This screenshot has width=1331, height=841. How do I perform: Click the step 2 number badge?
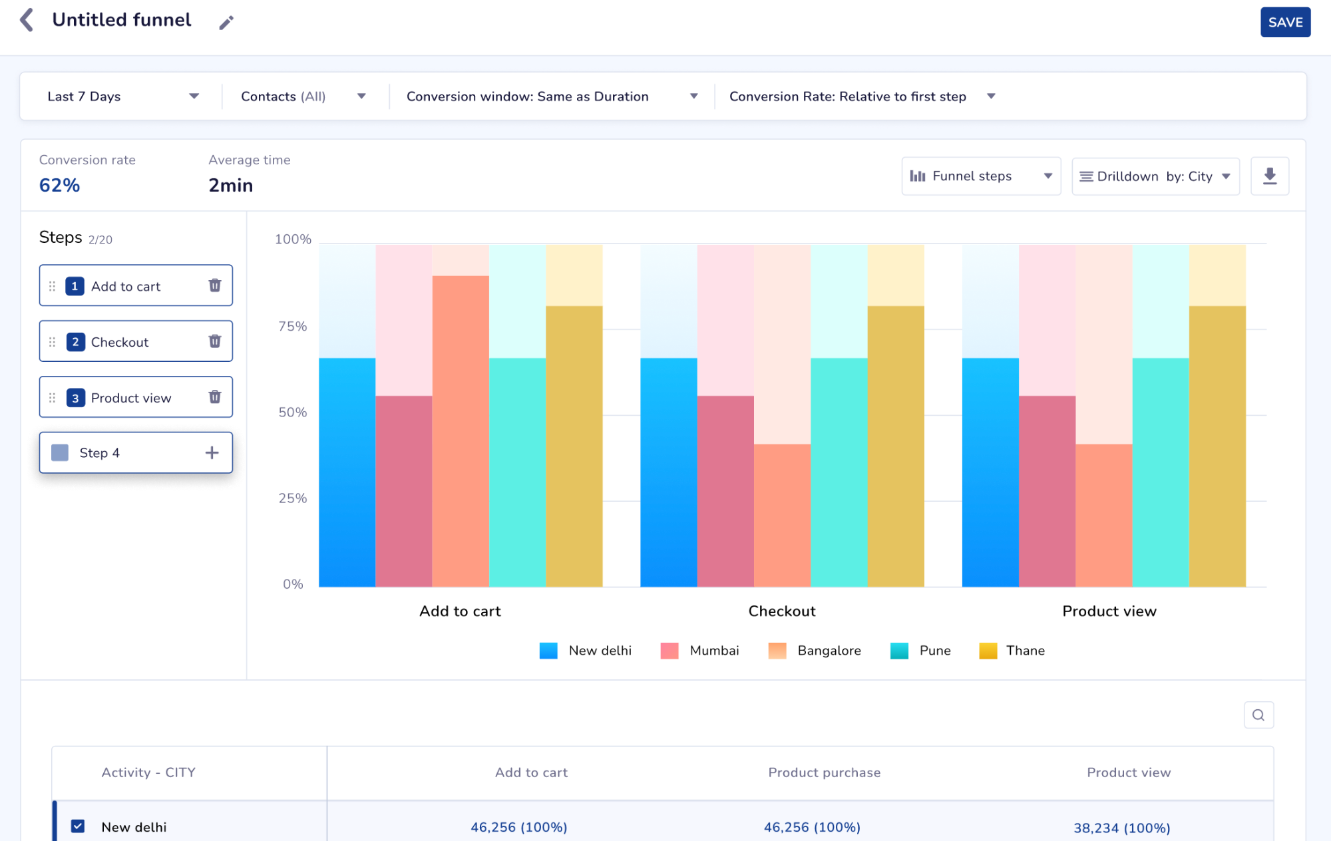[75, 342]
